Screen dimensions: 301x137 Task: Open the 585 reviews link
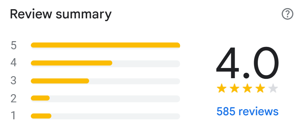tap(247, 111)
